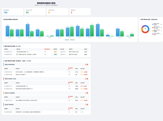Image resolution: width=163 pixels, height=121 pixels.
Task: Toggle the green series in bar chart legend
Action: [x=73, y=40]
